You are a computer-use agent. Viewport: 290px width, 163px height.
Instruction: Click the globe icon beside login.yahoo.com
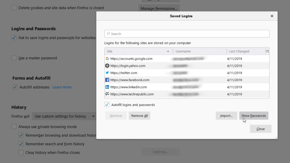[x=107, y=66]
